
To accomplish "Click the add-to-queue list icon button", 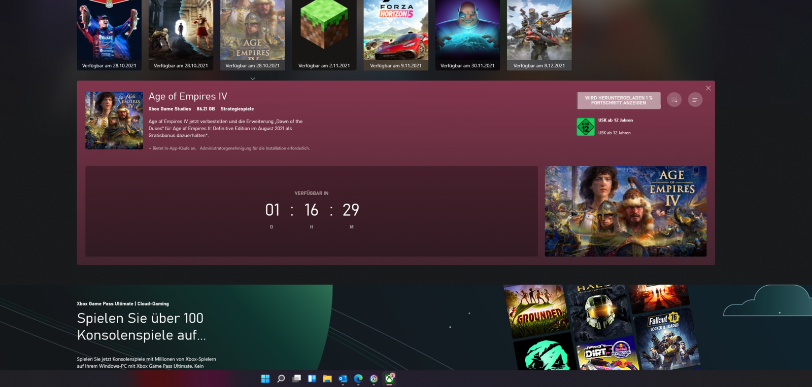I will [674, 100].
